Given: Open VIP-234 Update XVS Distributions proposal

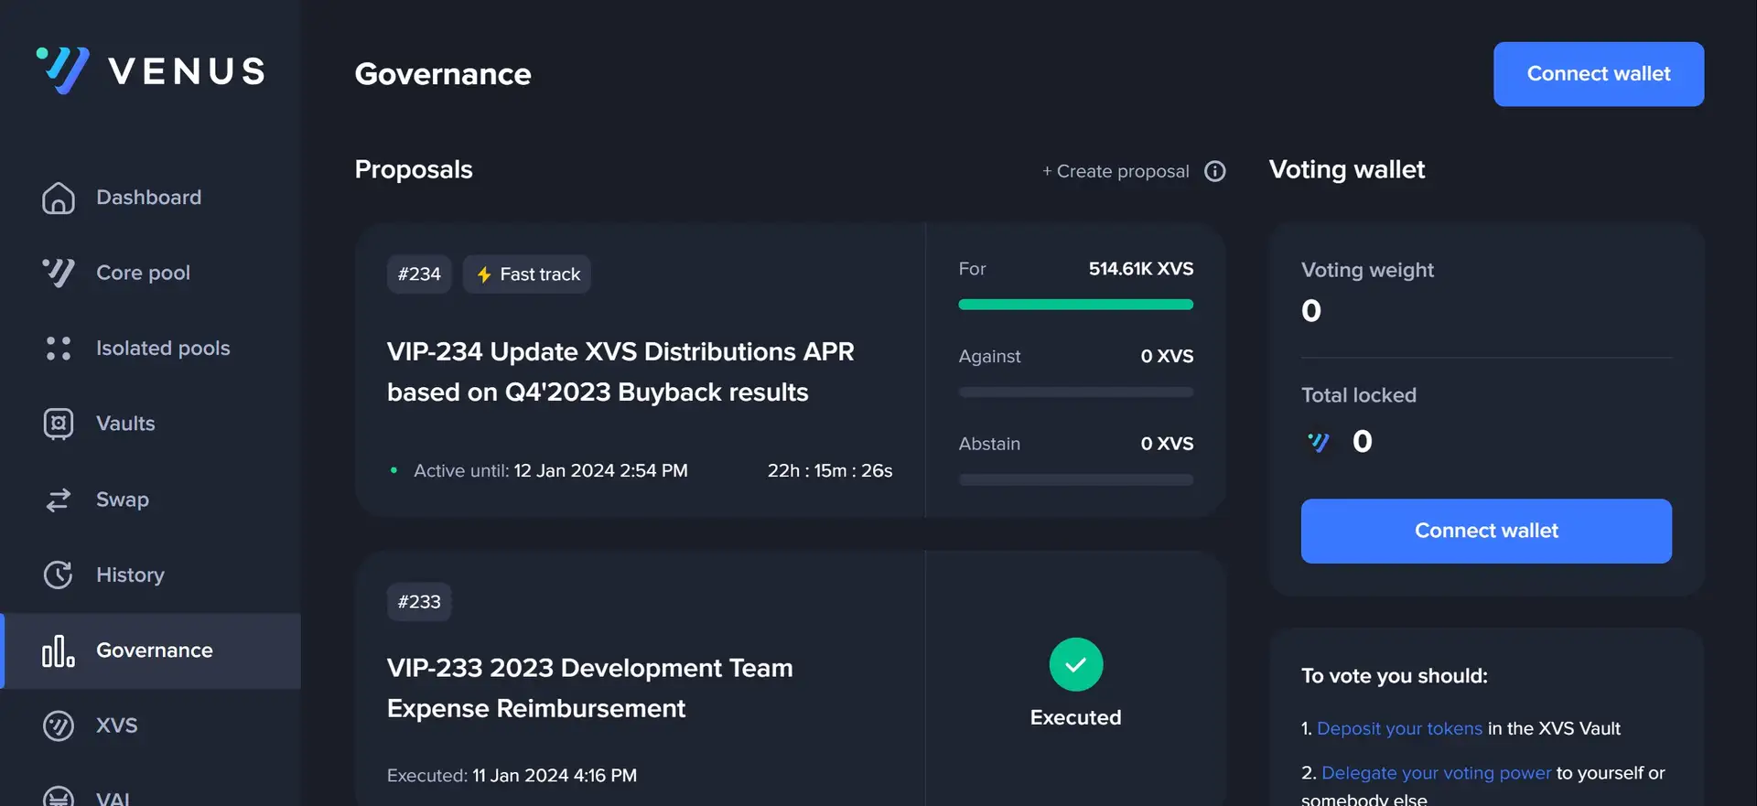Looking at the screenshot, I should [x=620, y=371].
